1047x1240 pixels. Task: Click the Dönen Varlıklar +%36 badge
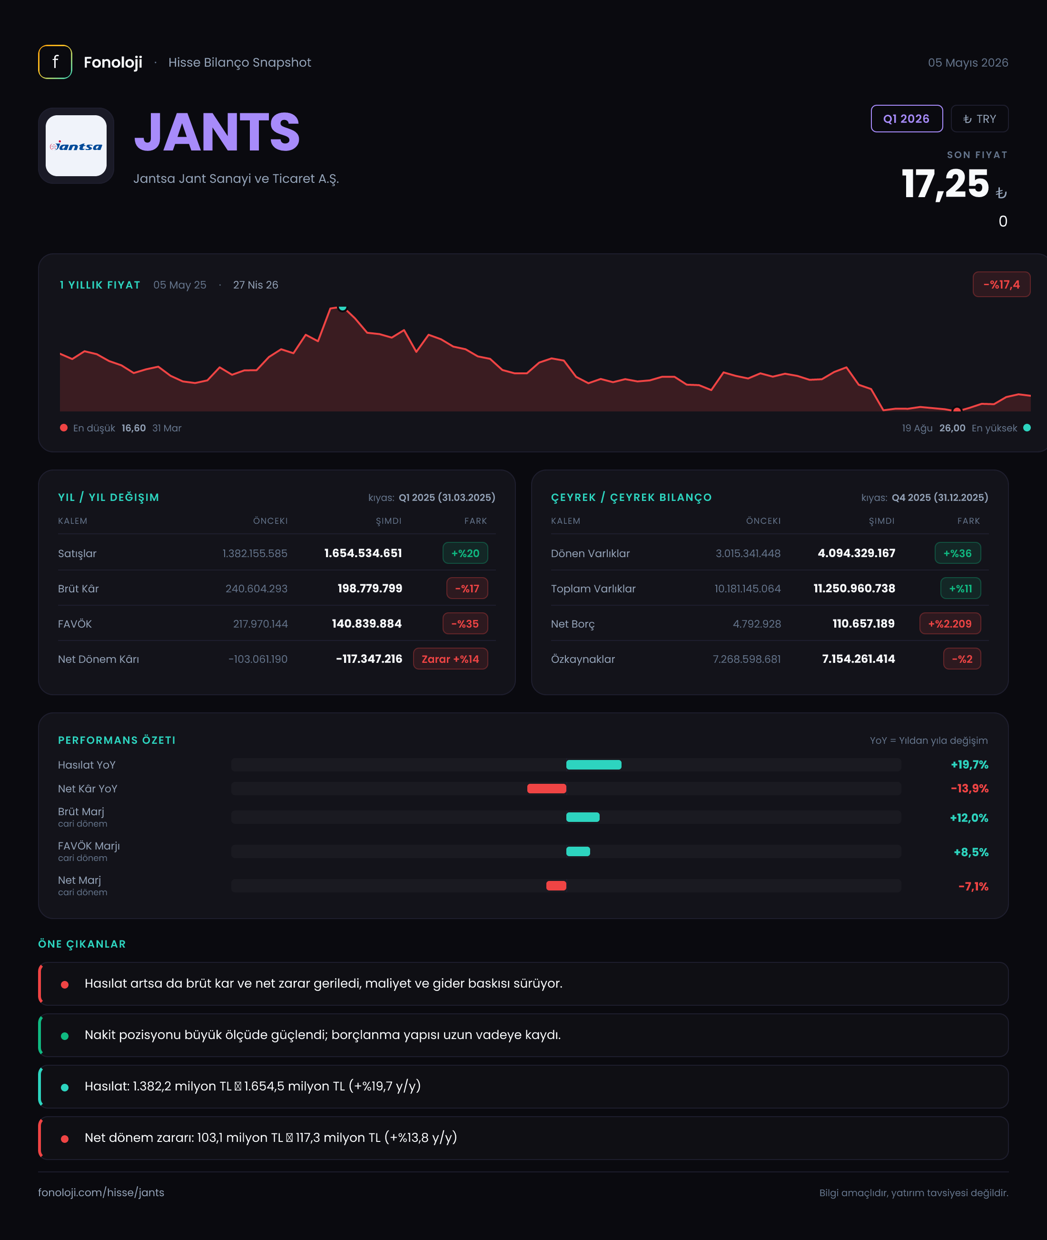pos(958,553)
